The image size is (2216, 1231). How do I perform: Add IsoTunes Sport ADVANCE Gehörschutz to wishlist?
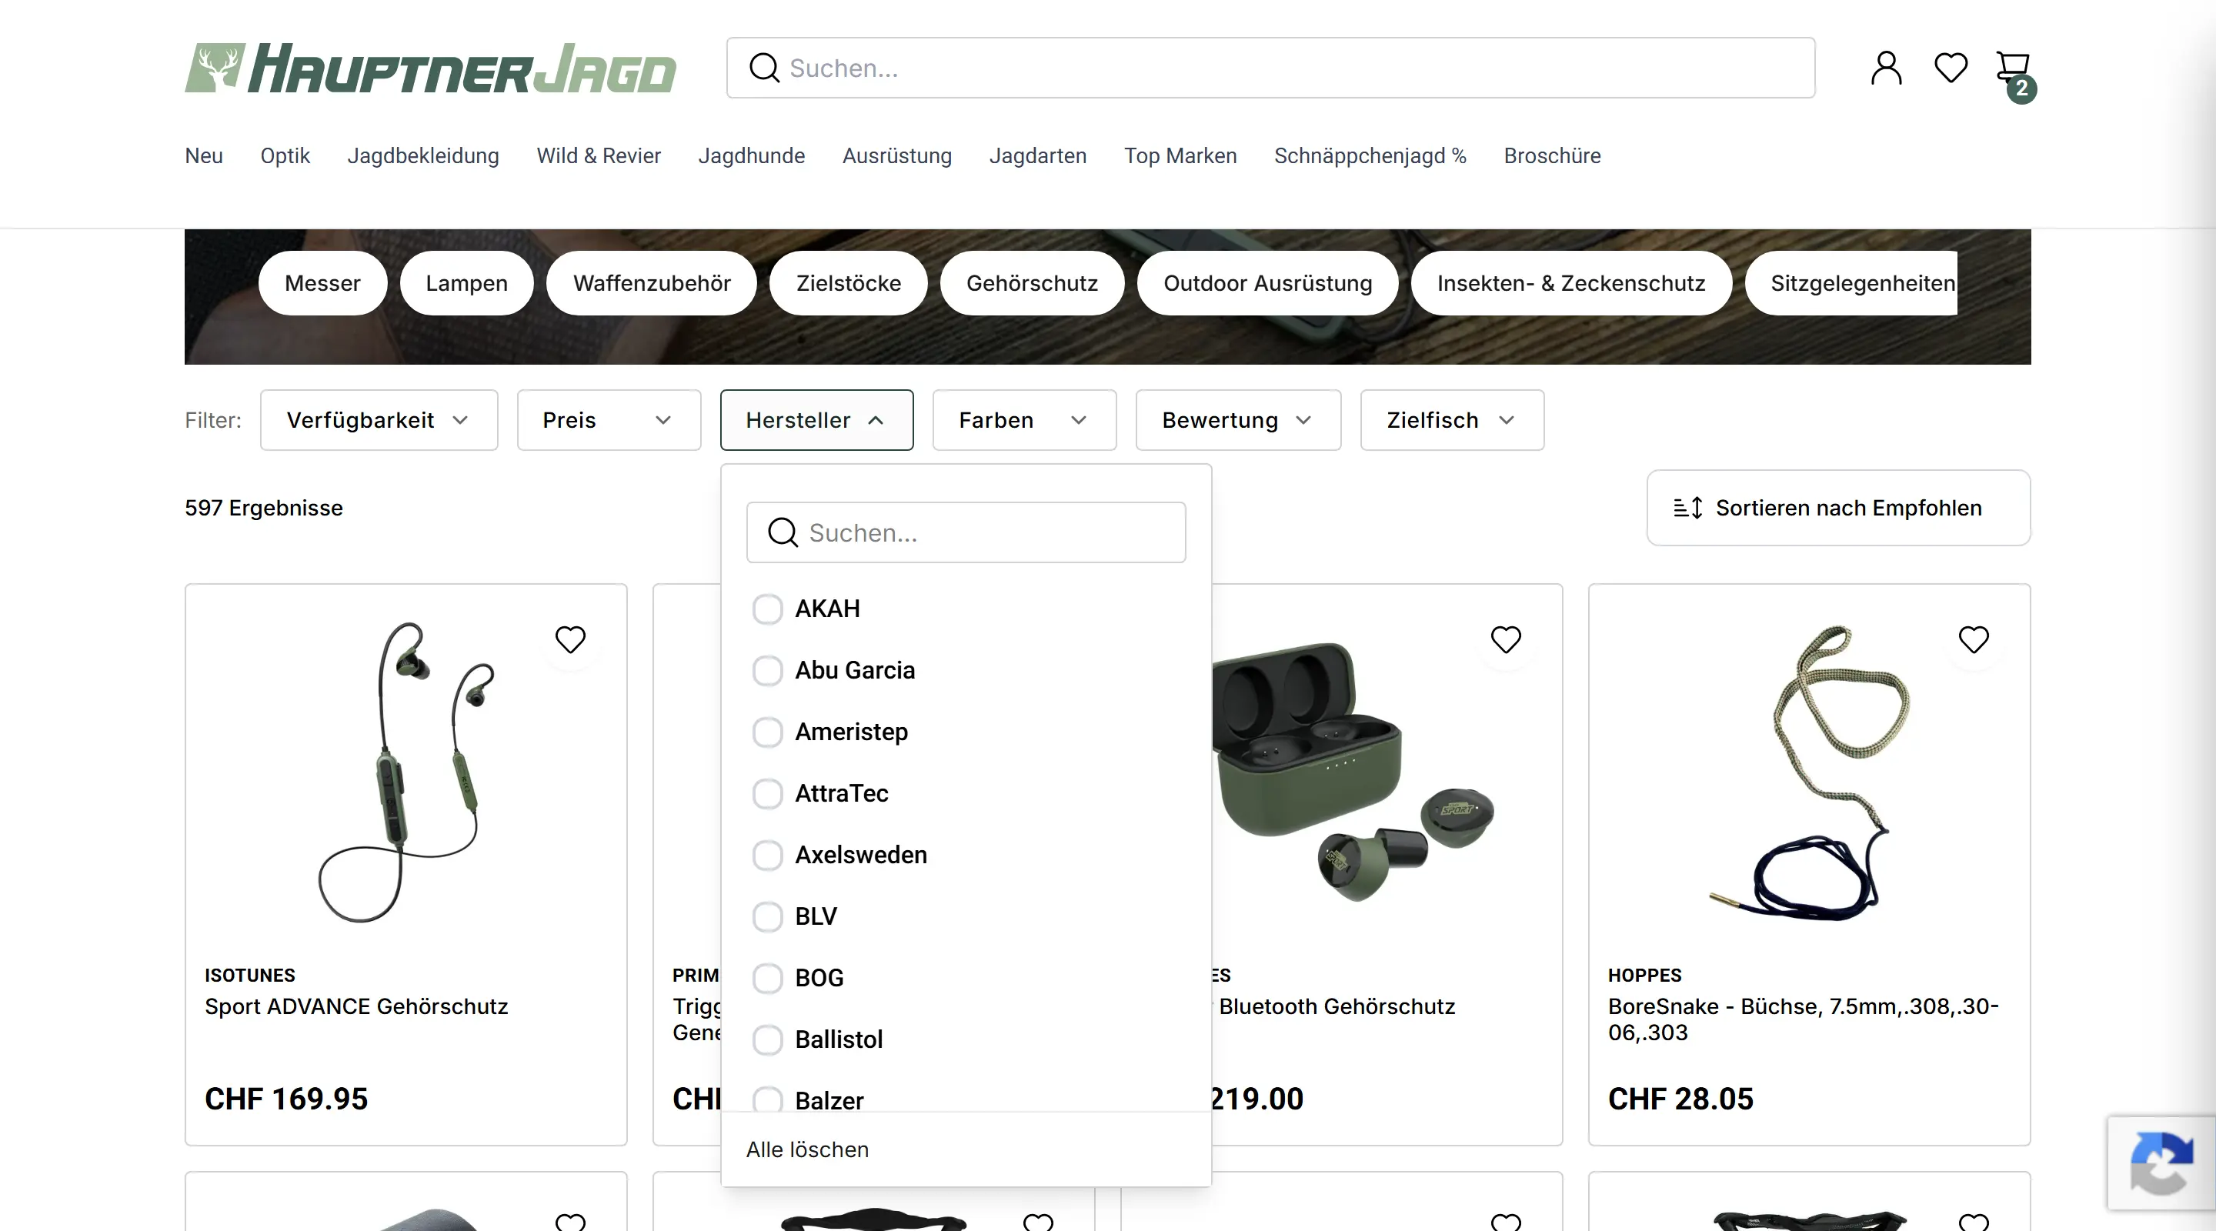point(570,639)
